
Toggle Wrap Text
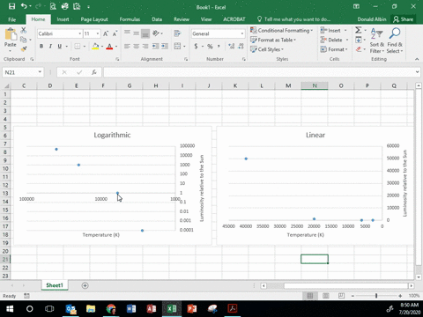[177, 33]
